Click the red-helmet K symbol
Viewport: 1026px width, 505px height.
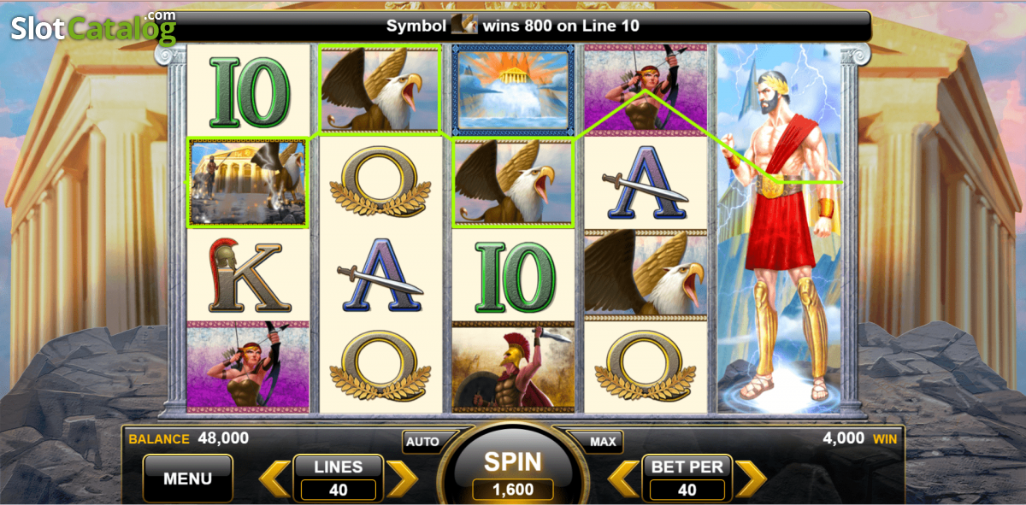click(x=248, y=275)
